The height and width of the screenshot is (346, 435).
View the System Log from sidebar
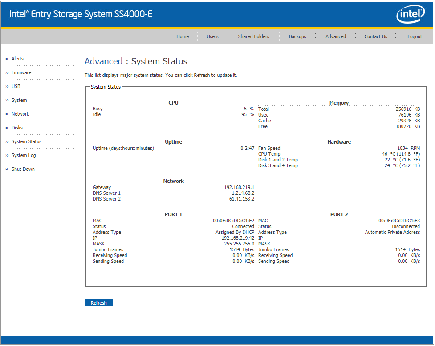(x=24, y=155)
